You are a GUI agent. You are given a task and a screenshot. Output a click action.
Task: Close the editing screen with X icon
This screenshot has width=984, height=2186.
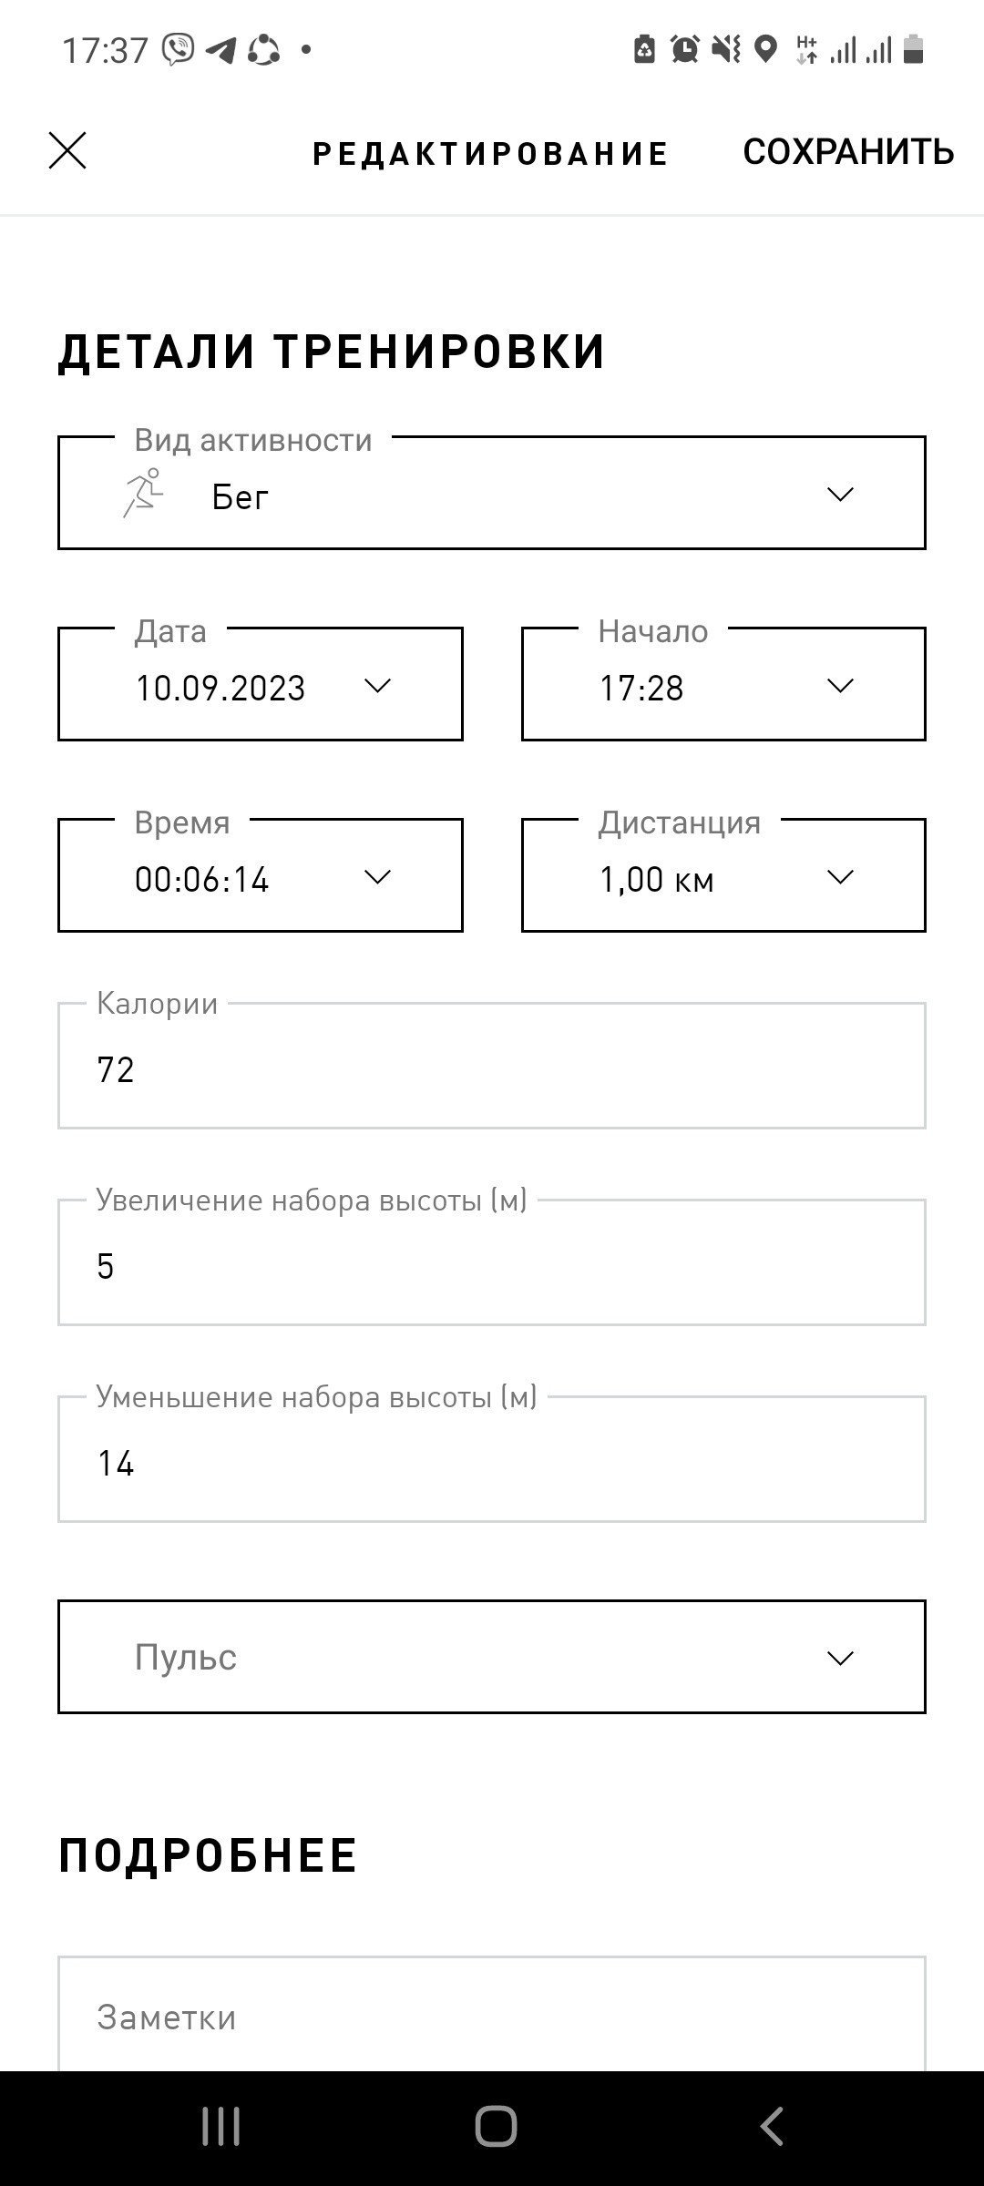67,150
